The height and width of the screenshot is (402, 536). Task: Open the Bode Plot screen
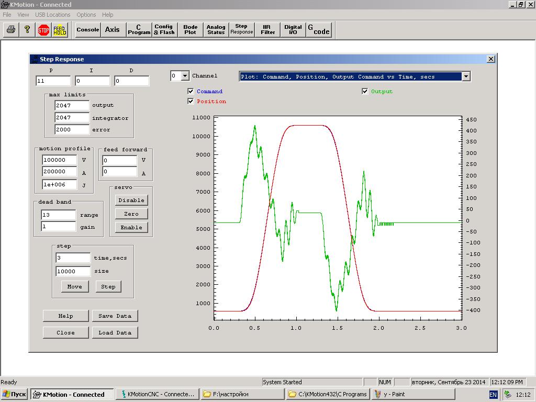191,30
